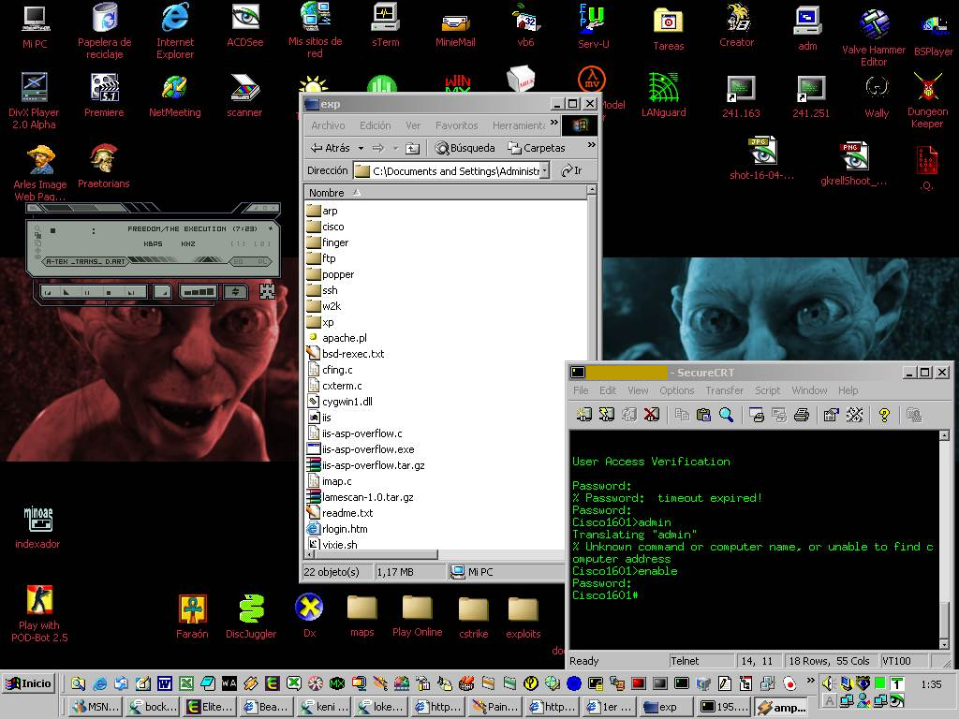Click the Quick Connect lightning icon in SecureCRT
This screenshot has height=719, width=959.
[x=606, y=415]
